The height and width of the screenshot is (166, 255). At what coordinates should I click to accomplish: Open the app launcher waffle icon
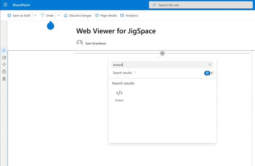click(5, 5)
